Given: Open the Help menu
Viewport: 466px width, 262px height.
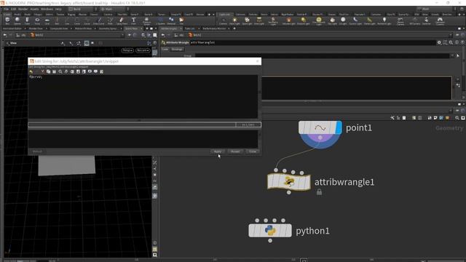Looking at the screenshot, I should (58, 9).
